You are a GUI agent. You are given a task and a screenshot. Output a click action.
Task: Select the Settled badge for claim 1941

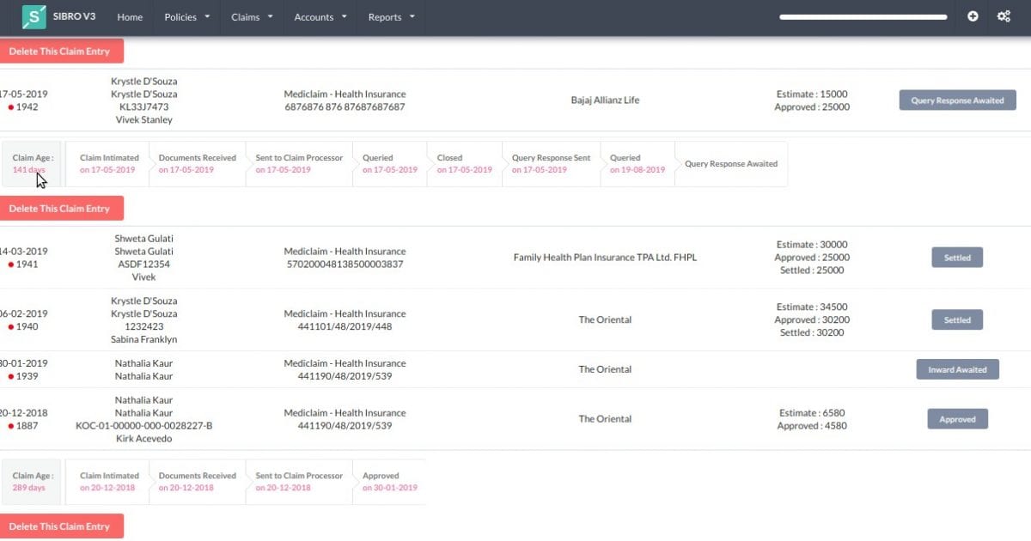point(957,257)
